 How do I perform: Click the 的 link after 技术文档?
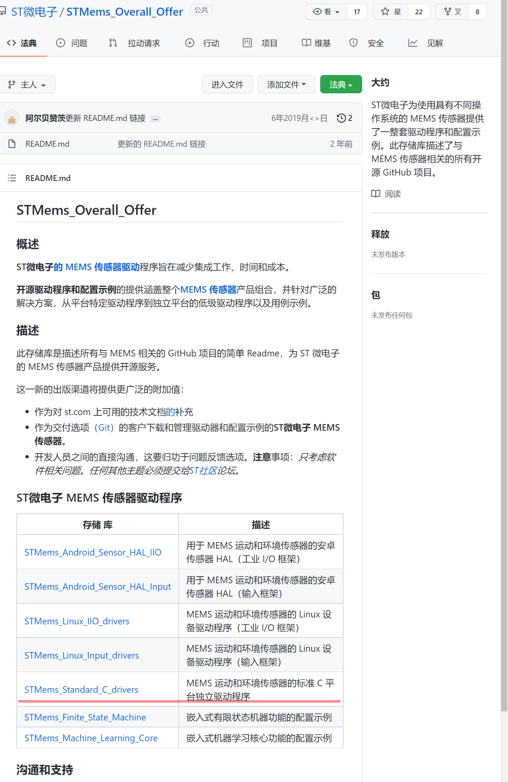tap(170, 412)
